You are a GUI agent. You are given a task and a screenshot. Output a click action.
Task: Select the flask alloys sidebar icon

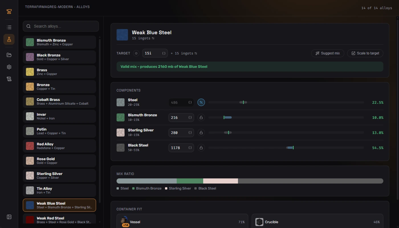click(x=9, y=39)
